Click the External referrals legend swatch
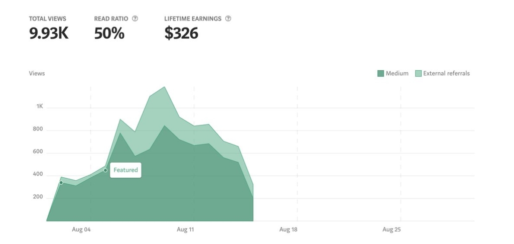Screen dimensions: 514x244 418,73
